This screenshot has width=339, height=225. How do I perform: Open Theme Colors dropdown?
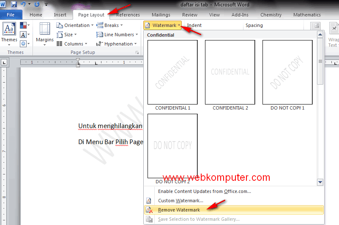click(x=25, y=25)
